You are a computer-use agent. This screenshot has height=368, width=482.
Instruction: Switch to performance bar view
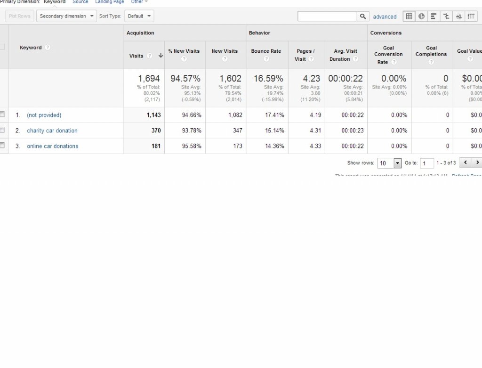pos(434,16)
